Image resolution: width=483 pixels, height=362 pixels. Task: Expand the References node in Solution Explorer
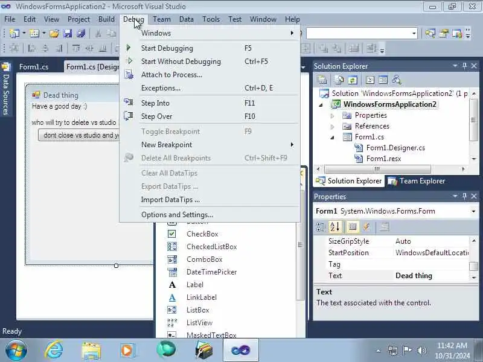pos(333,127)
